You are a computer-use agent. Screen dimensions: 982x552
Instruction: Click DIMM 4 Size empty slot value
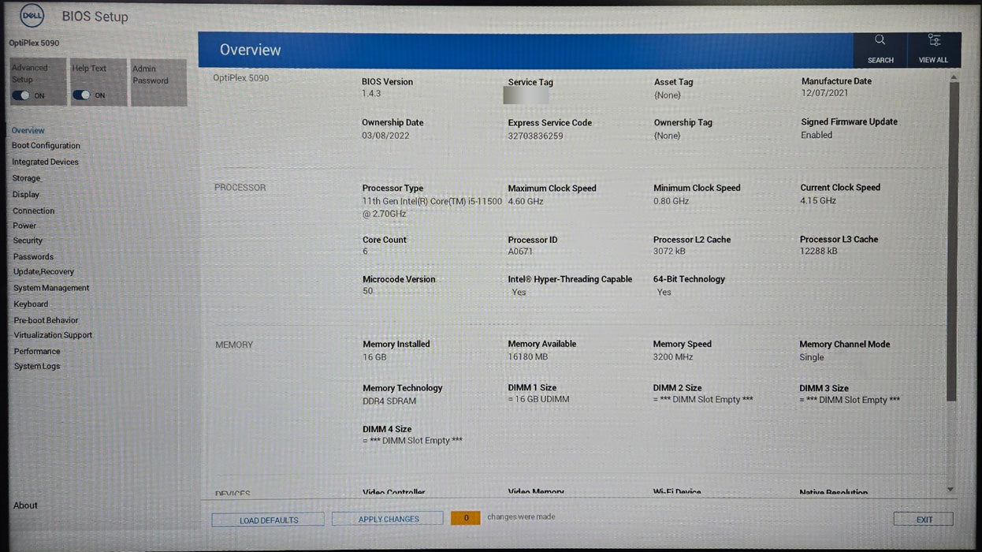[x=412, y=441]
